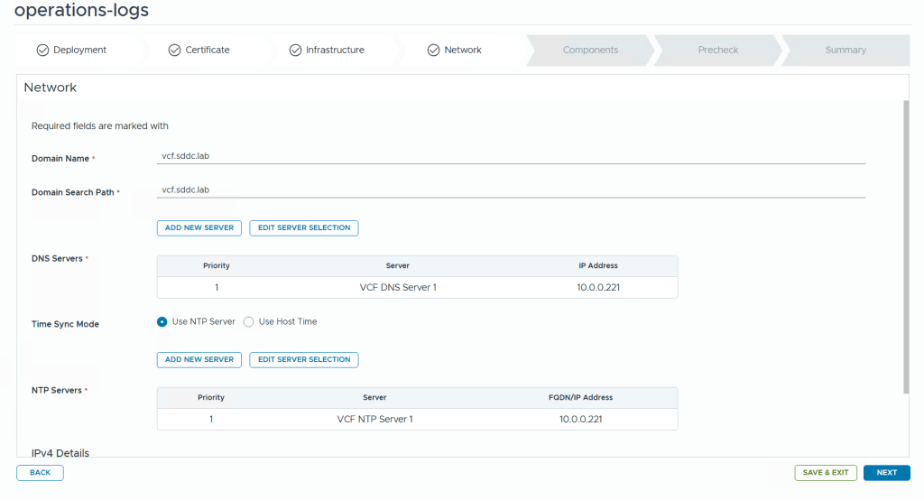The width and height of the screenshot is (924, 500).
Task: Go back with the Back button
Action: click(40, 473)
